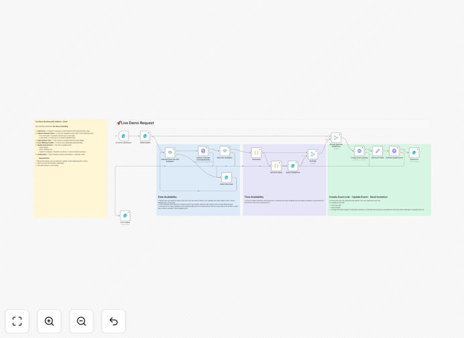
Task: Select the teal form node in Time Availability
Action: click(x=293, y=166)
